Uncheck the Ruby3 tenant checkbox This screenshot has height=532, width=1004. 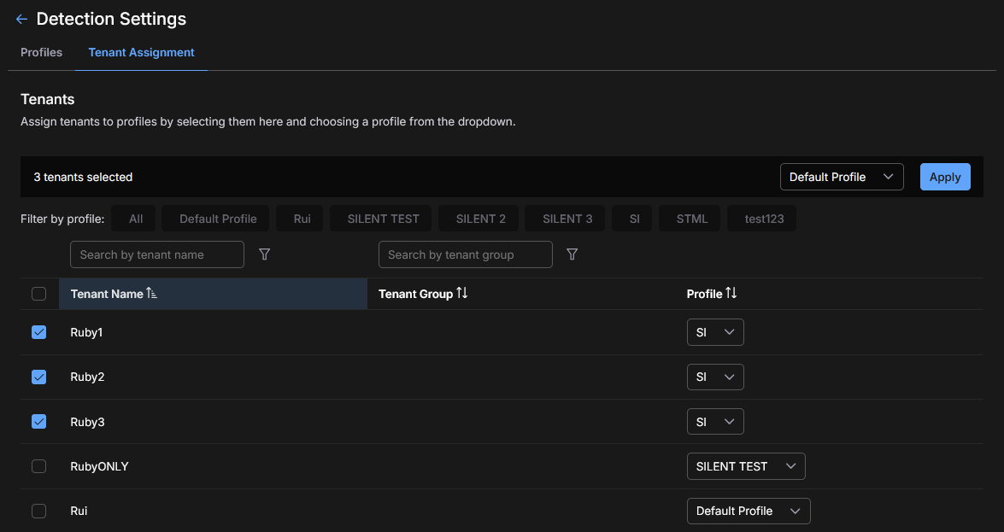38,422
